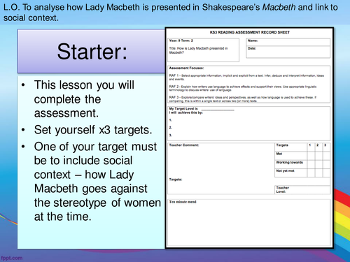Screen dimensions: 350x262
Task: Click the 'Met' row label in table
Action: point(279,154)
